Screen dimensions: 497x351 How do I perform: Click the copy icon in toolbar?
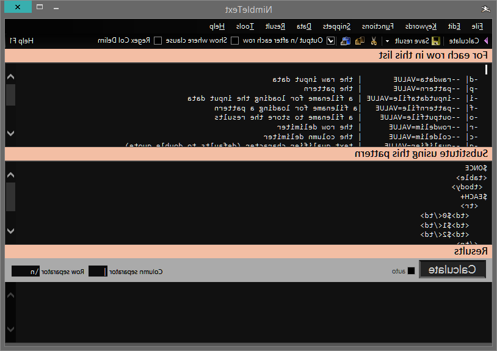pos(360,41)
